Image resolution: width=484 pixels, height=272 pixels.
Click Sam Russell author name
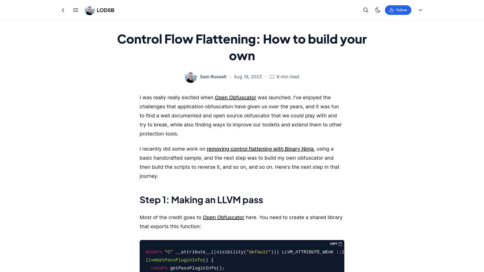pos(213,76)
